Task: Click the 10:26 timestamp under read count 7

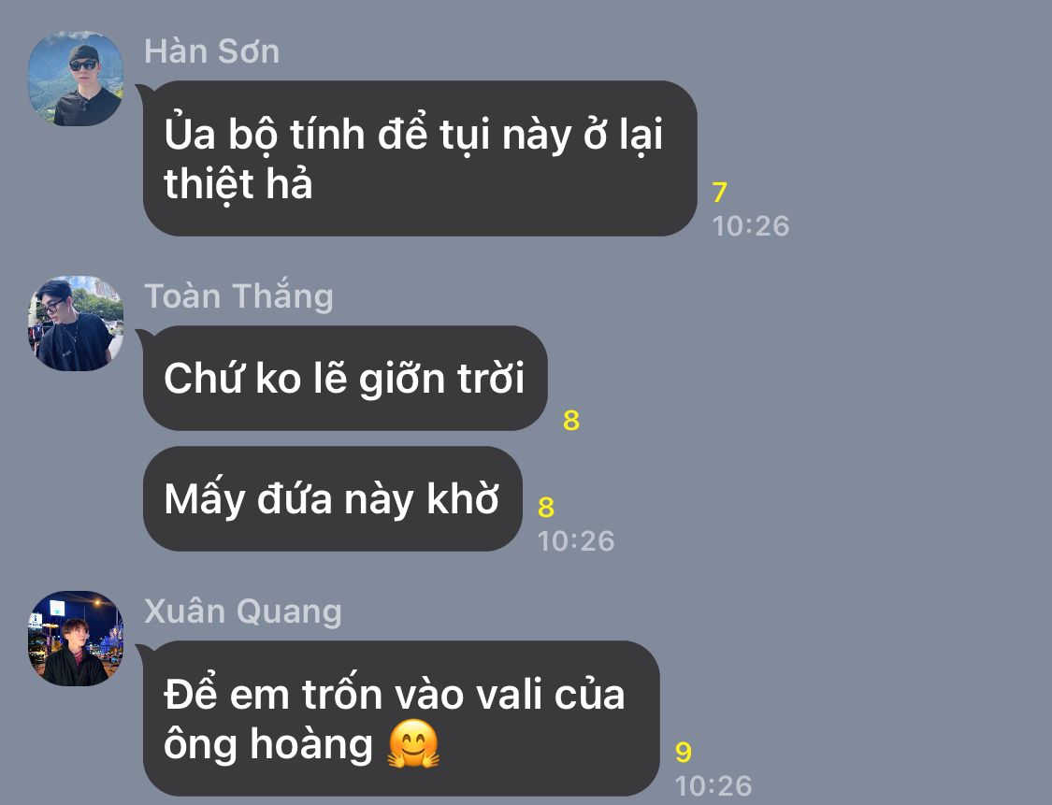Action: (751, 226)
